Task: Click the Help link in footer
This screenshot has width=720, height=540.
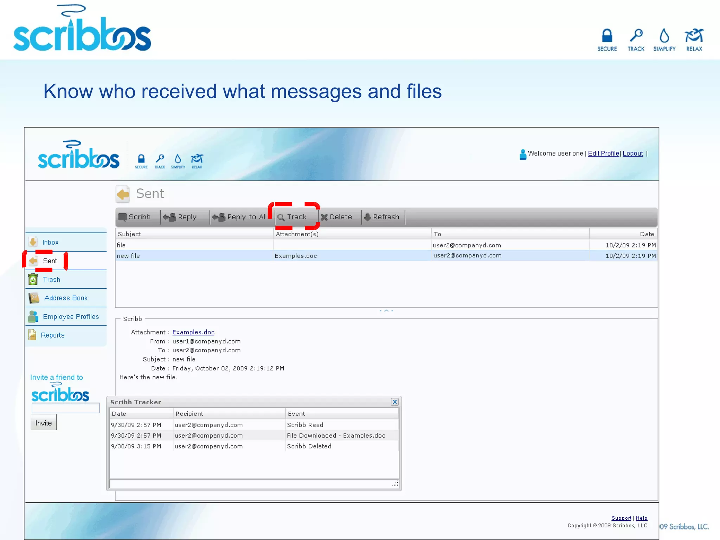Action: click(642, 518)
